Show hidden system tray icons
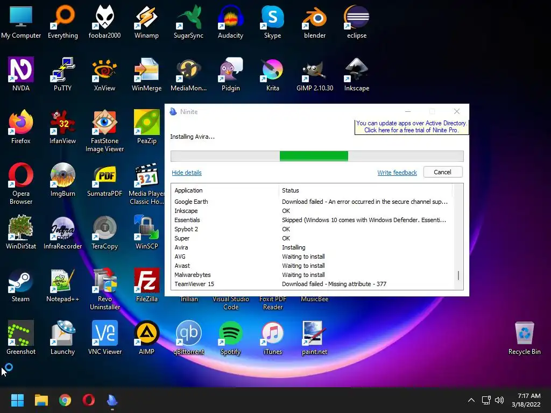The height and width of the screenshot is (413, 551). tap(471, 400)
